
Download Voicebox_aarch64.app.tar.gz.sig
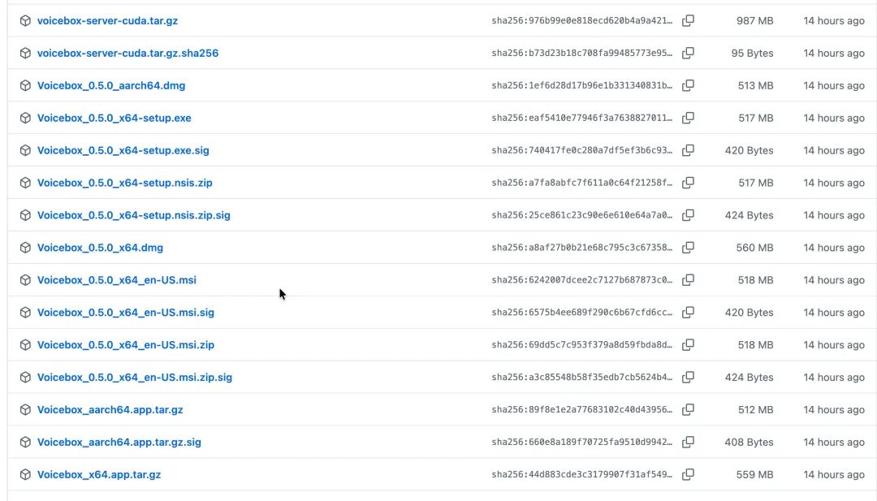(119, 443)
